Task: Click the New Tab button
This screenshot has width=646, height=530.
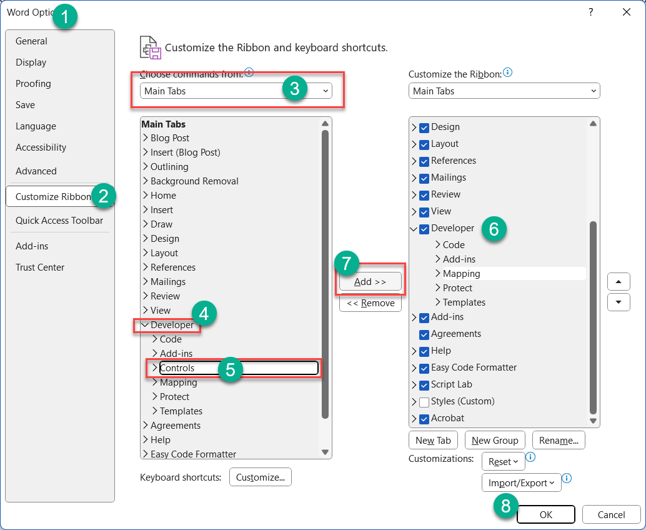Action: pos(433,440)
